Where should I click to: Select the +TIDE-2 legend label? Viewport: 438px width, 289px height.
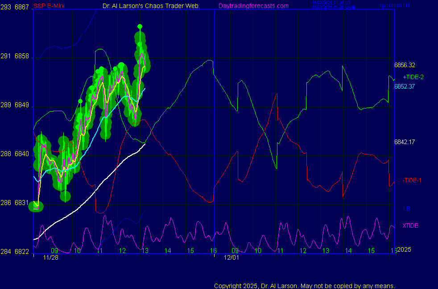(x=413, y=77)
